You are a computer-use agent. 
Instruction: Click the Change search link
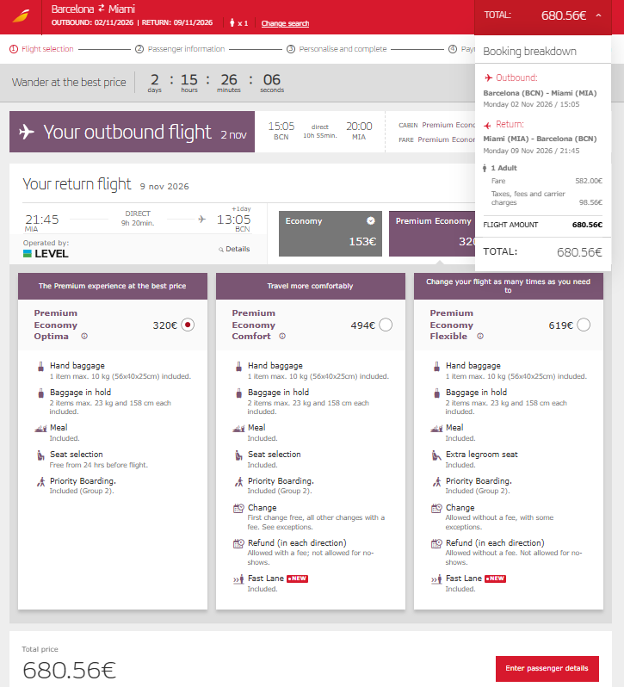point(285,23)
